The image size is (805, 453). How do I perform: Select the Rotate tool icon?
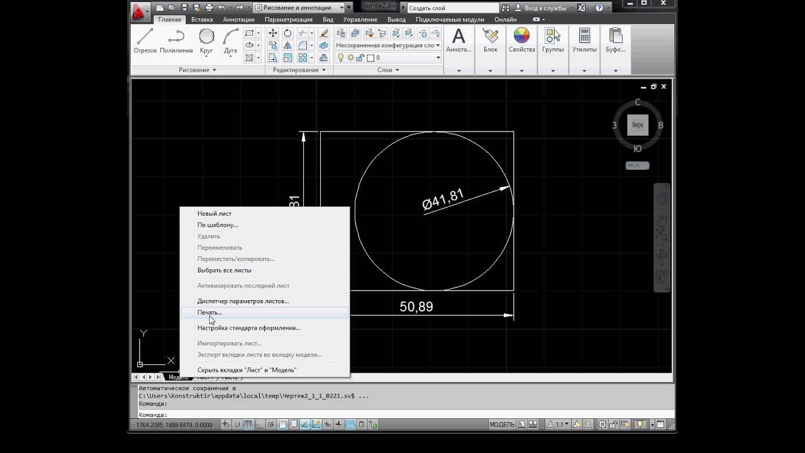click(287, 33)
